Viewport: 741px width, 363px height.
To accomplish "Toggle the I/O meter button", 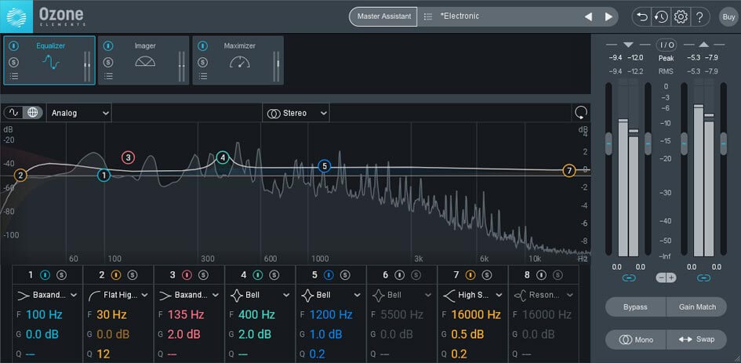I will pos(667,45).
